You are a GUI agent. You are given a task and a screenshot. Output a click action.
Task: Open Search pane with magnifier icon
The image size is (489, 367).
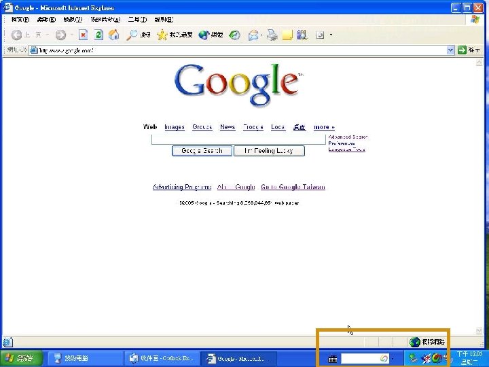tap(138, 35)
